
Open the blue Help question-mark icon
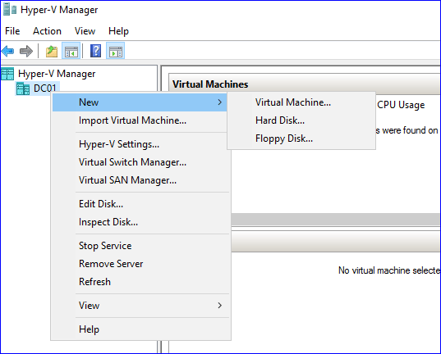point(95,51)
